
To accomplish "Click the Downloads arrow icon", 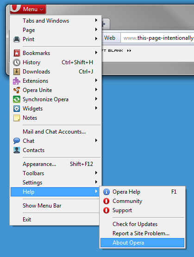I will [17, 72].
